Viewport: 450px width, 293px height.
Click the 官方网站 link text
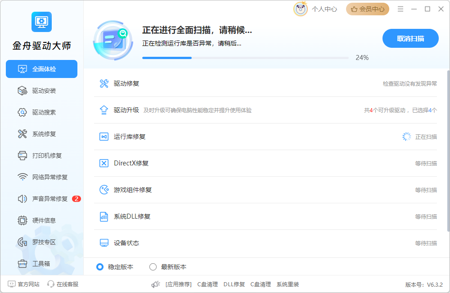29,284
